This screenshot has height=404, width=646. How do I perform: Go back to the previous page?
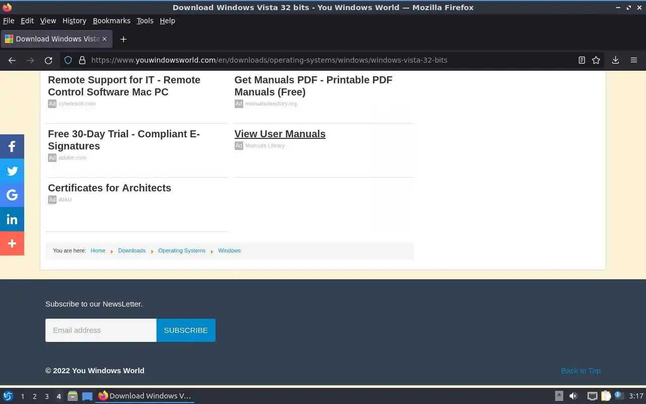(12, 60)
